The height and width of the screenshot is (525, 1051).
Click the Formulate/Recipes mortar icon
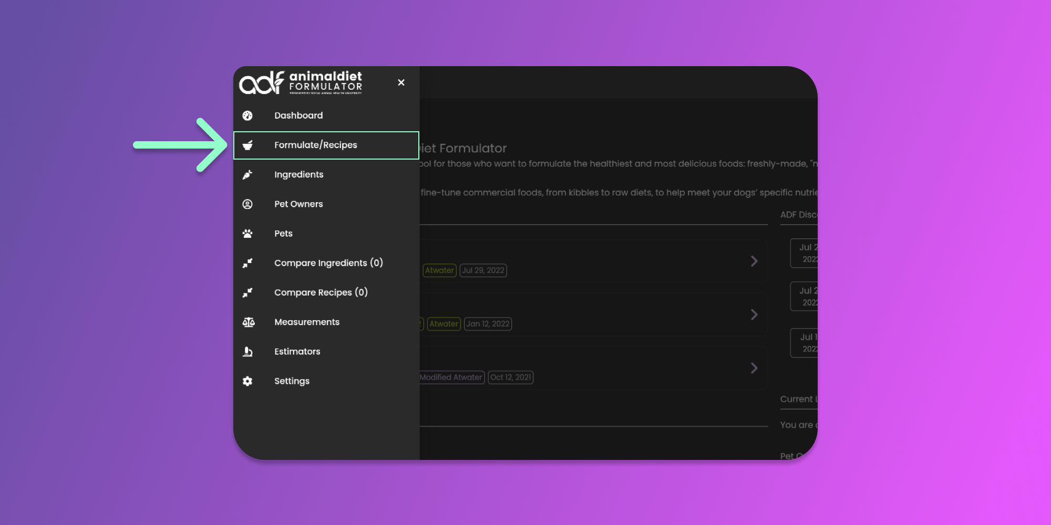pyautogui.click(x=248, y=145)
